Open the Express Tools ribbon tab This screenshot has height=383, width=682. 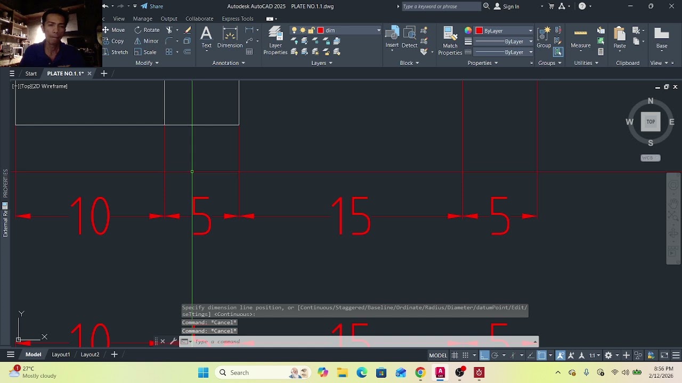(x=238, y=19)
